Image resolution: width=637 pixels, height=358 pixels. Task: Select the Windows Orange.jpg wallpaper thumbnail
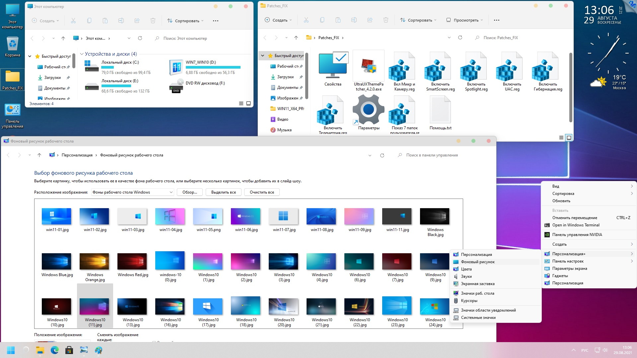(x=95, y=262)
